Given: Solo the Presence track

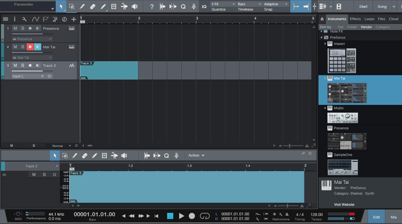Looking at the screenshot, I should pyautogui.click(x=23, y=28).
